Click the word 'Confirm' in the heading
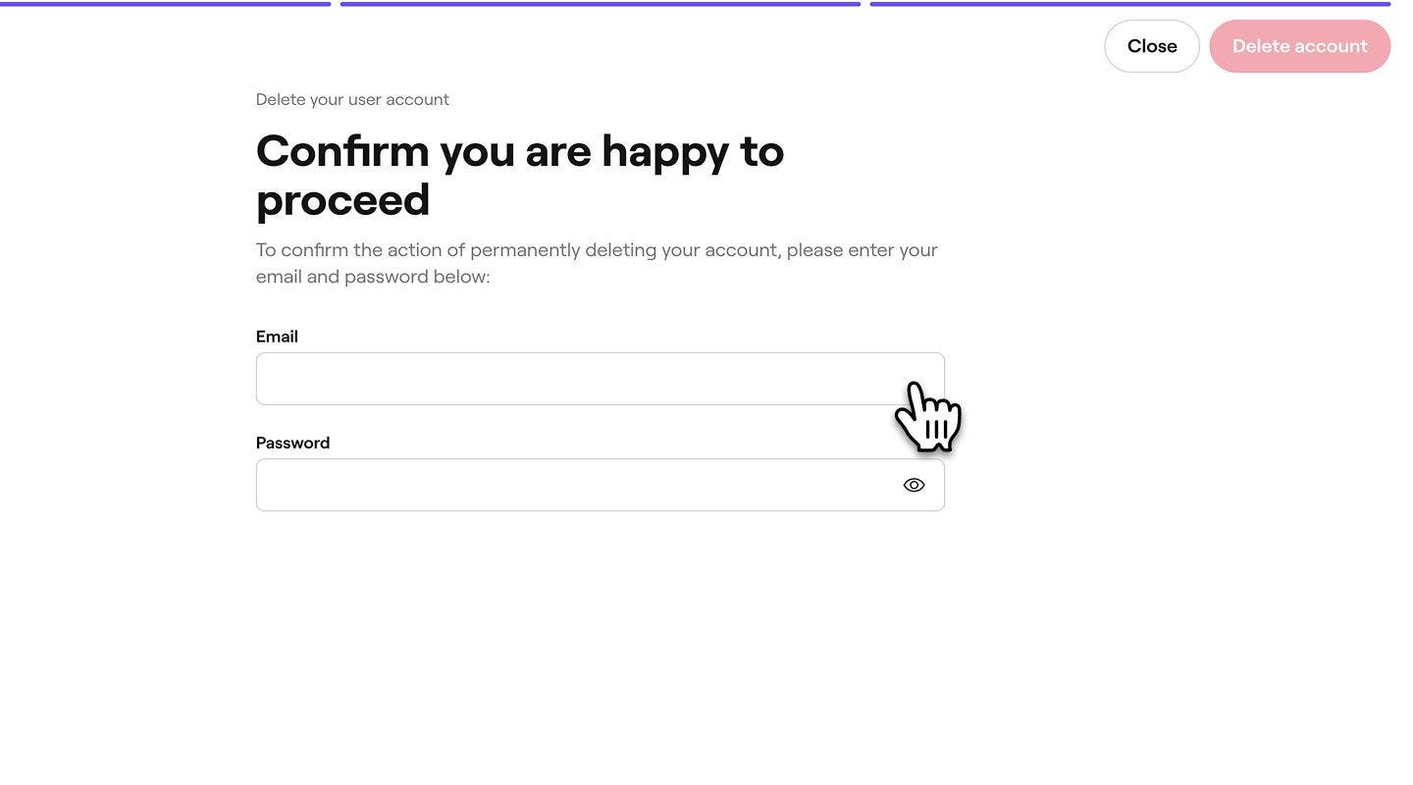The image size is (1413, 785). click(342, 151)
